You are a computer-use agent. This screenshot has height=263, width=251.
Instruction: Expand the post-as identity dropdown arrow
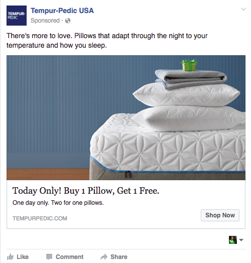pos(241,240)
